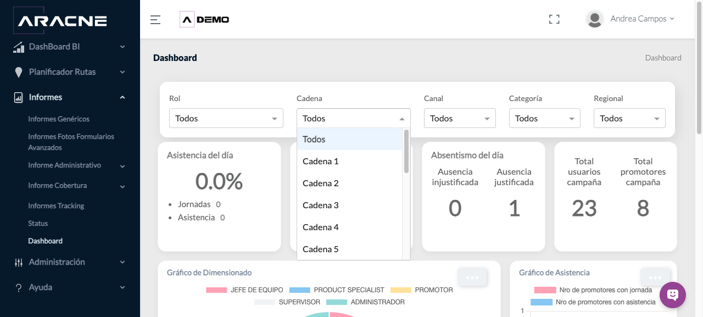This screenshot has width=703, height=317.
Task: Click the Planificador Rutas pin icon
Action: (x=19, y=73)
